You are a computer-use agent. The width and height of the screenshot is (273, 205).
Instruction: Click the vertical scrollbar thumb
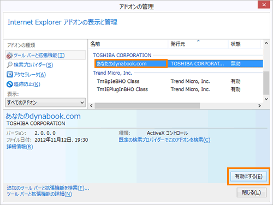pyautogui.click(x=266, y=83)
